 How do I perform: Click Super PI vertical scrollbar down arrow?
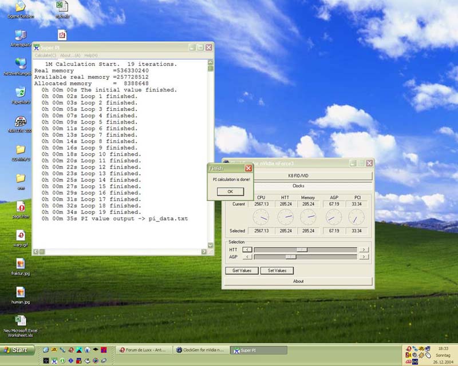point(210,245)
